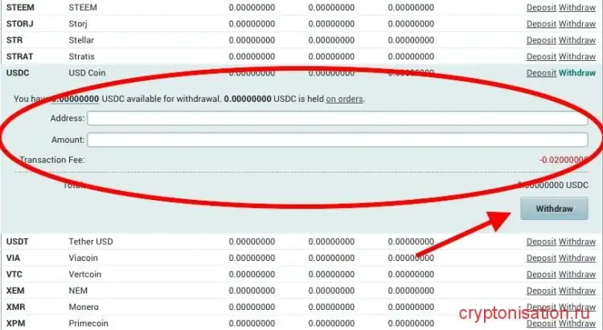Select the USDC ticker cell

[18, 73]
